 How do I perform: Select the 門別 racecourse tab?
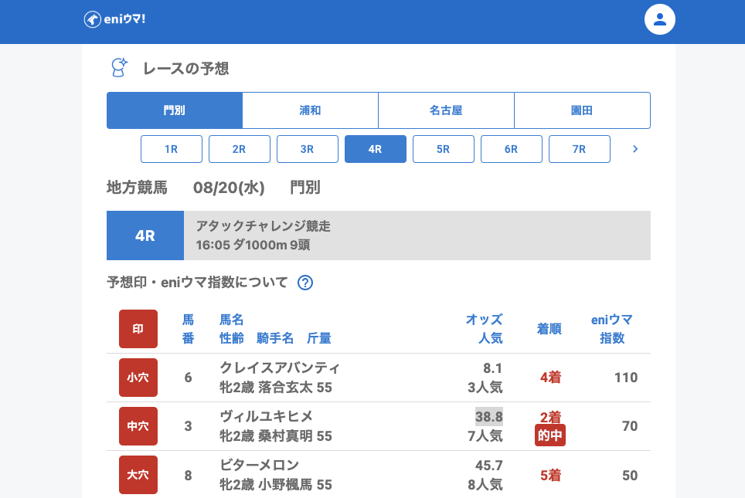[175, 110]
